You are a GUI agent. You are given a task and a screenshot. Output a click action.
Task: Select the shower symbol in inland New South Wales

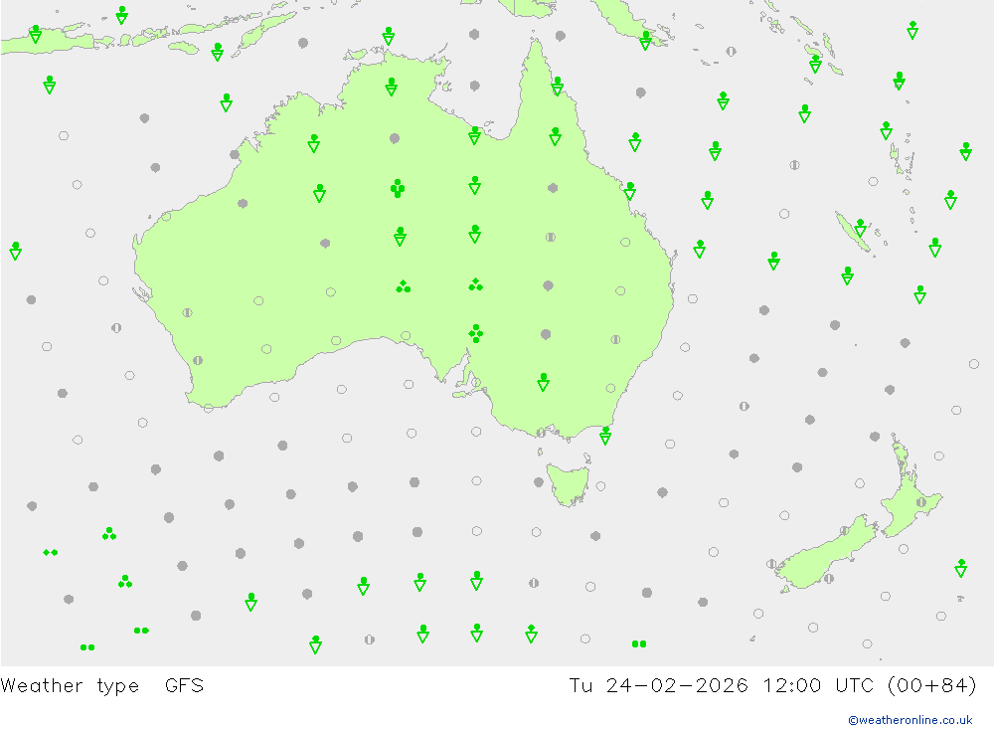click(x=544, y=381)
